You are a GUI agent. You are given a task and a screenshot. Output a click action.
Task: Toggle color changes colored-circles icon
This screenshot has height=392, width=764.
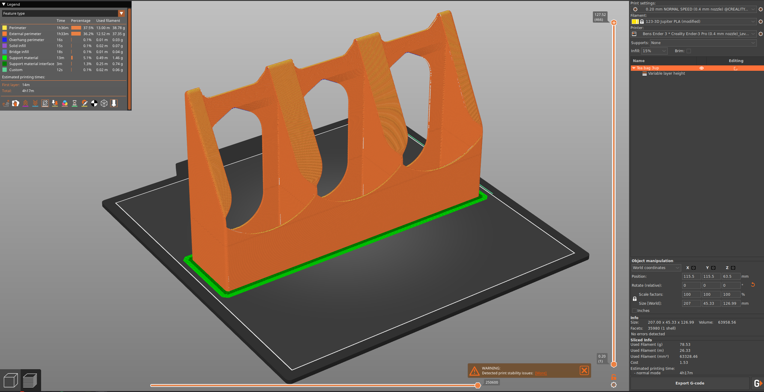pyautogui.click(x=65, y=103)
